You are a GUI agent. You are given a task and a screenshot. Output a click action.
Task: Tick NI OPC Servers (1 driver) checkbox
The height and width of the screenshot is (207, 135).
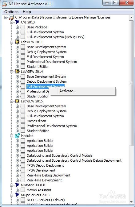coord(23,200)
